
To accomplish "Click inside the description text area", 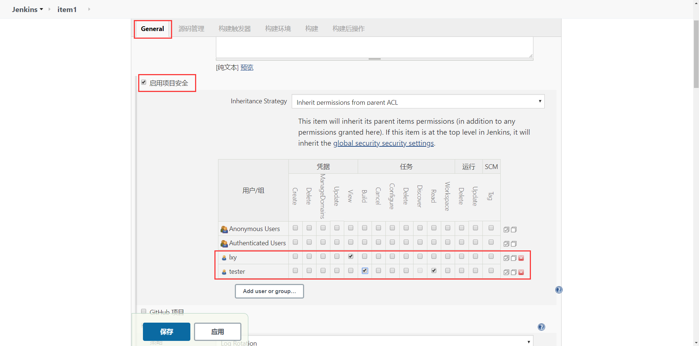I will point(374,47).
